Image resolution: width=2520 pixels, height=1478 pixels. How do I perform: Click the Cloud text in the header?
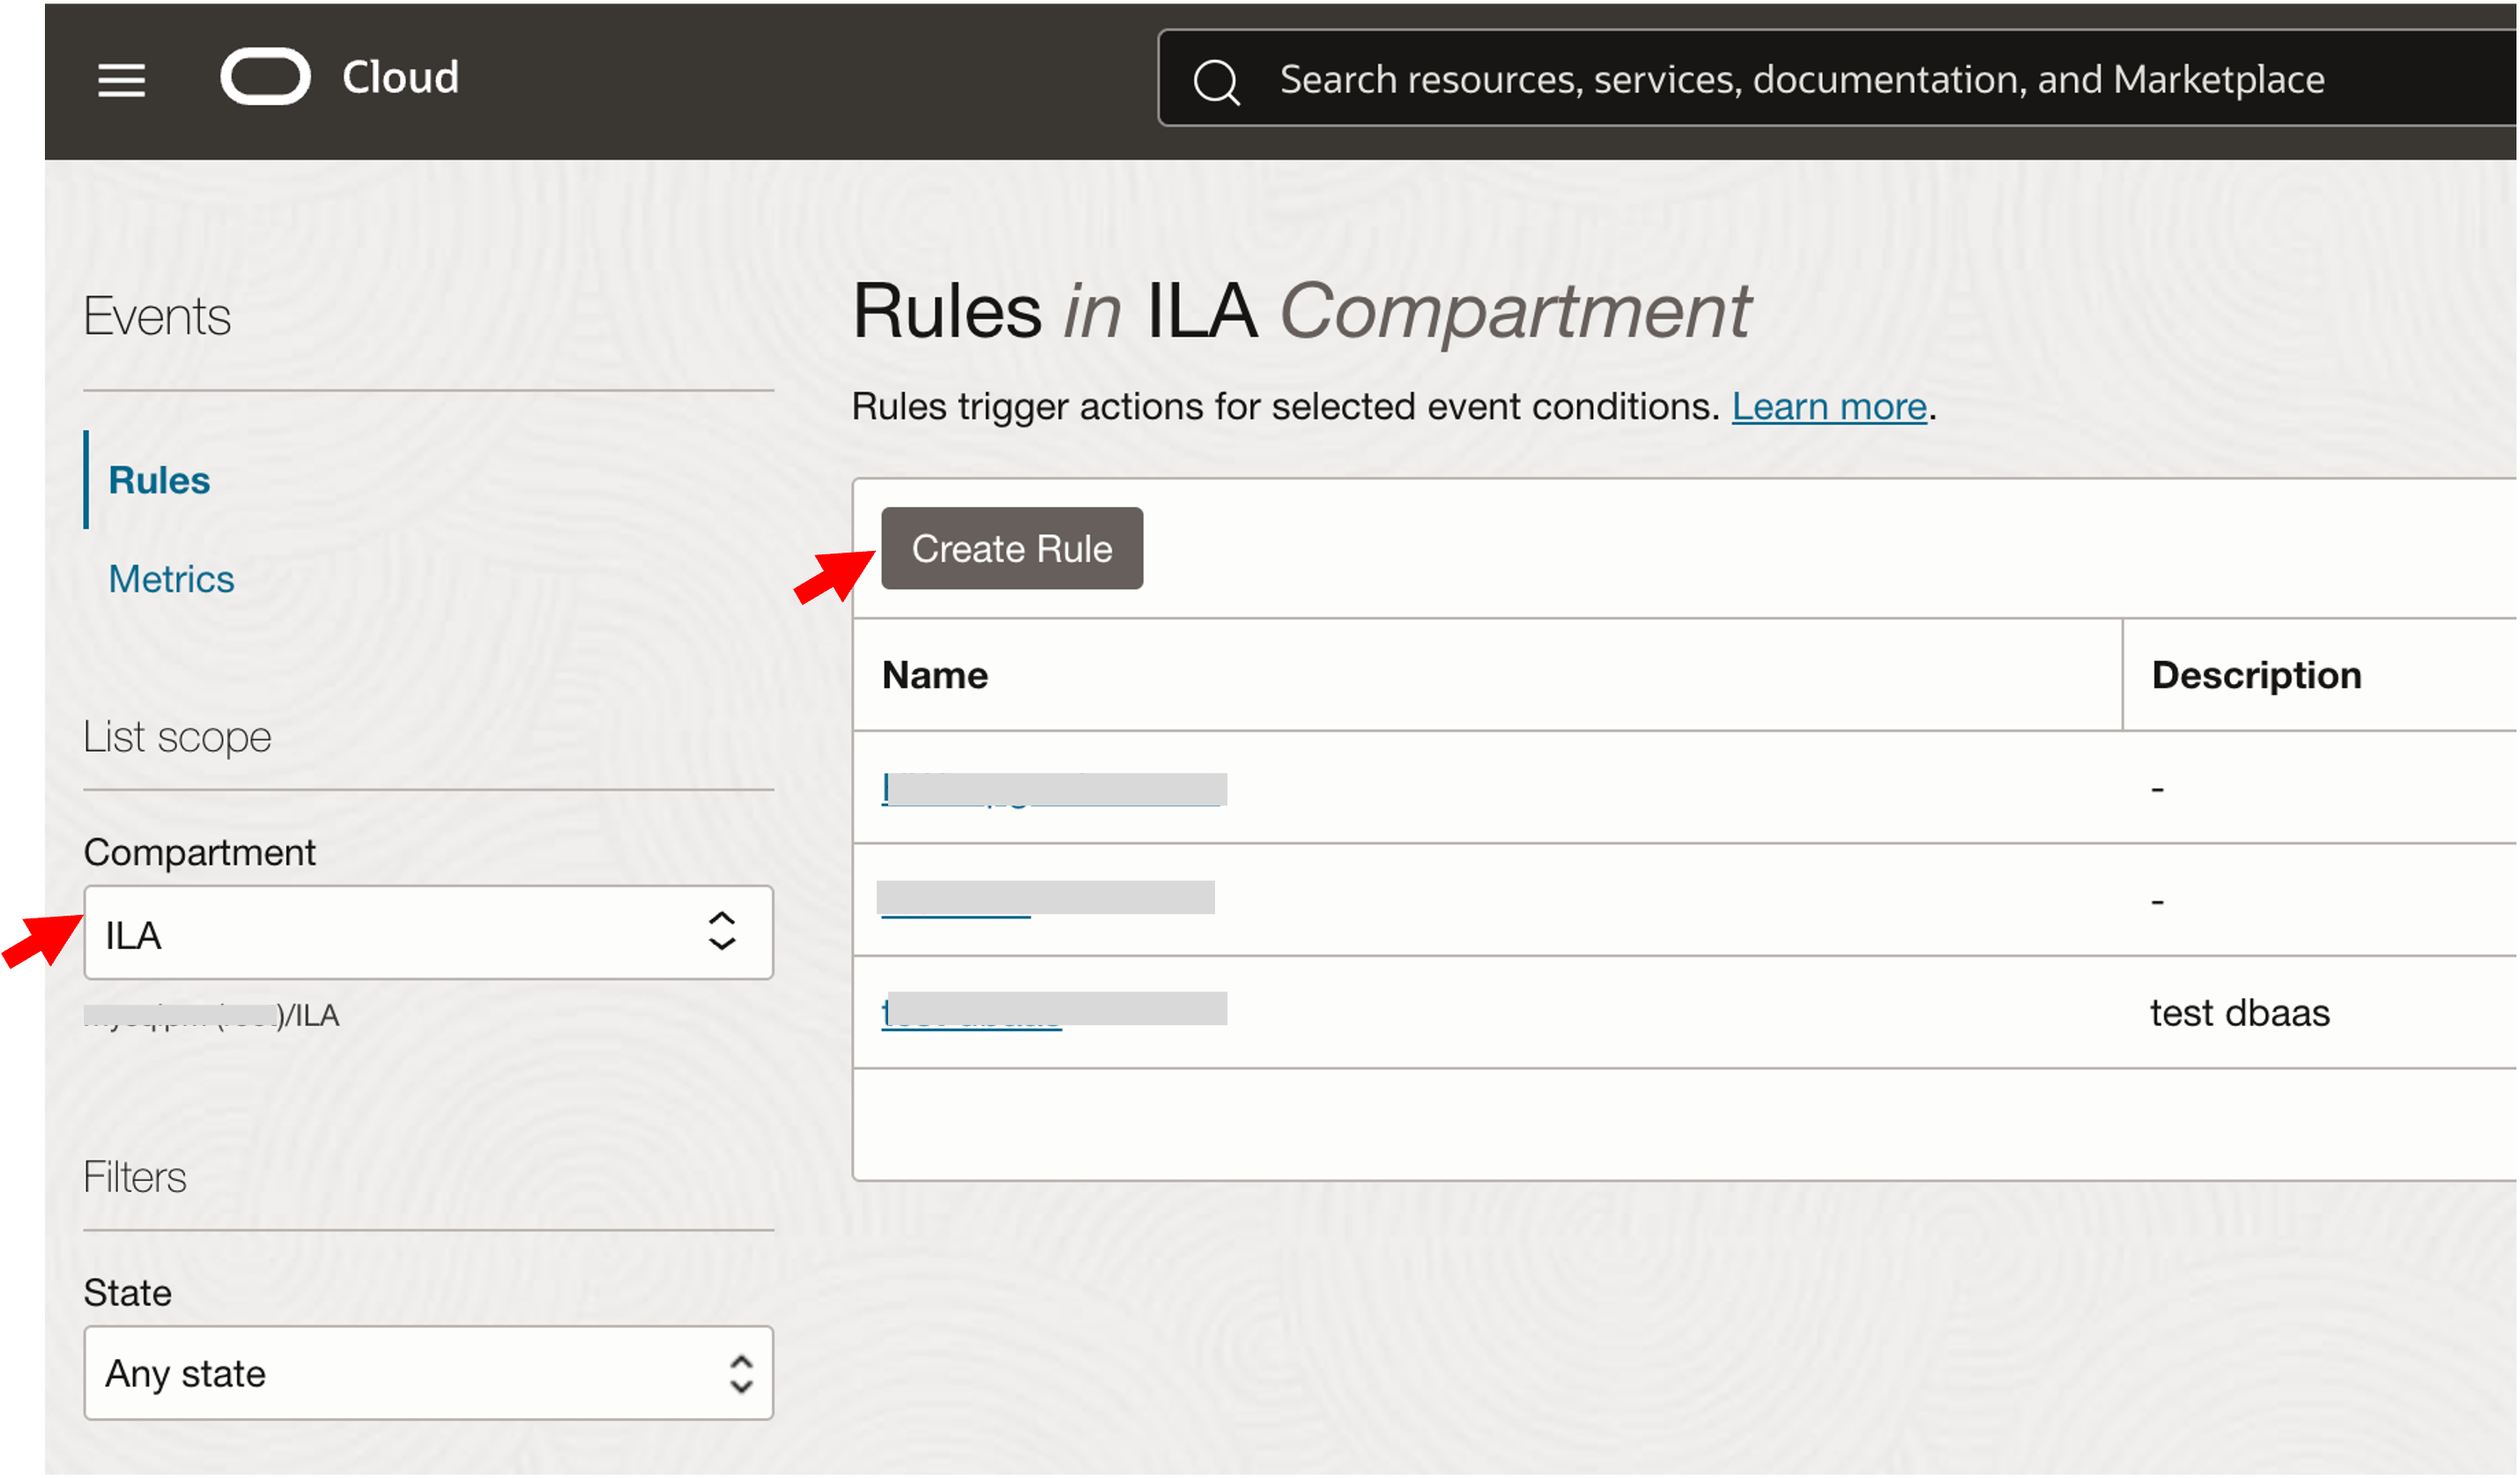(x=400, y=77)
